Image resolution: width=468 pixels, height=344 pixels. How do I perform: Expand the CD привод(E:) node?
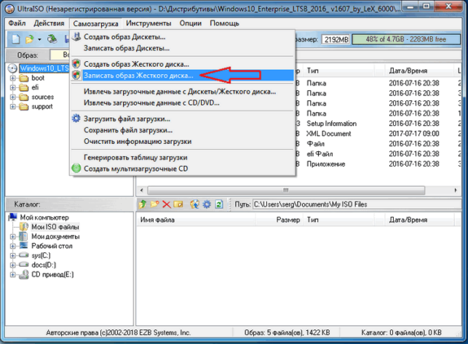point(13,275)
